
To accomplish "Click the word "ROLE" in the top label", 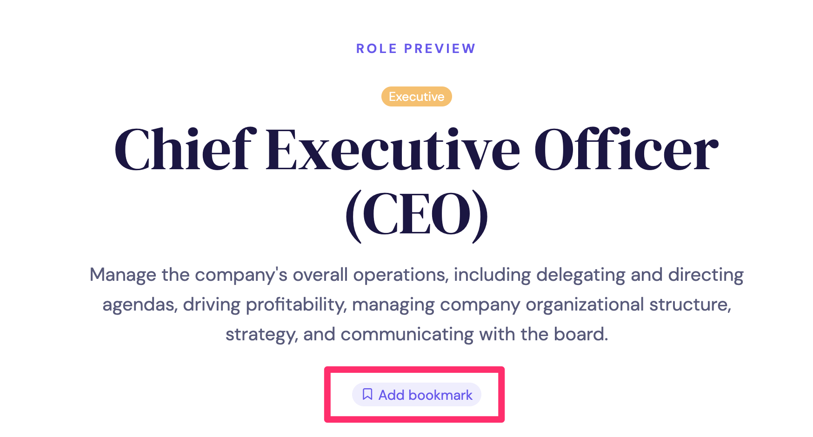I will coord(377,49).
